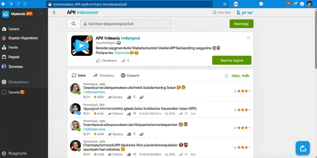317x158 pixels.
Task: Open Xeods in sidebar
Action: pyautogui.click(x=10, y=48)
